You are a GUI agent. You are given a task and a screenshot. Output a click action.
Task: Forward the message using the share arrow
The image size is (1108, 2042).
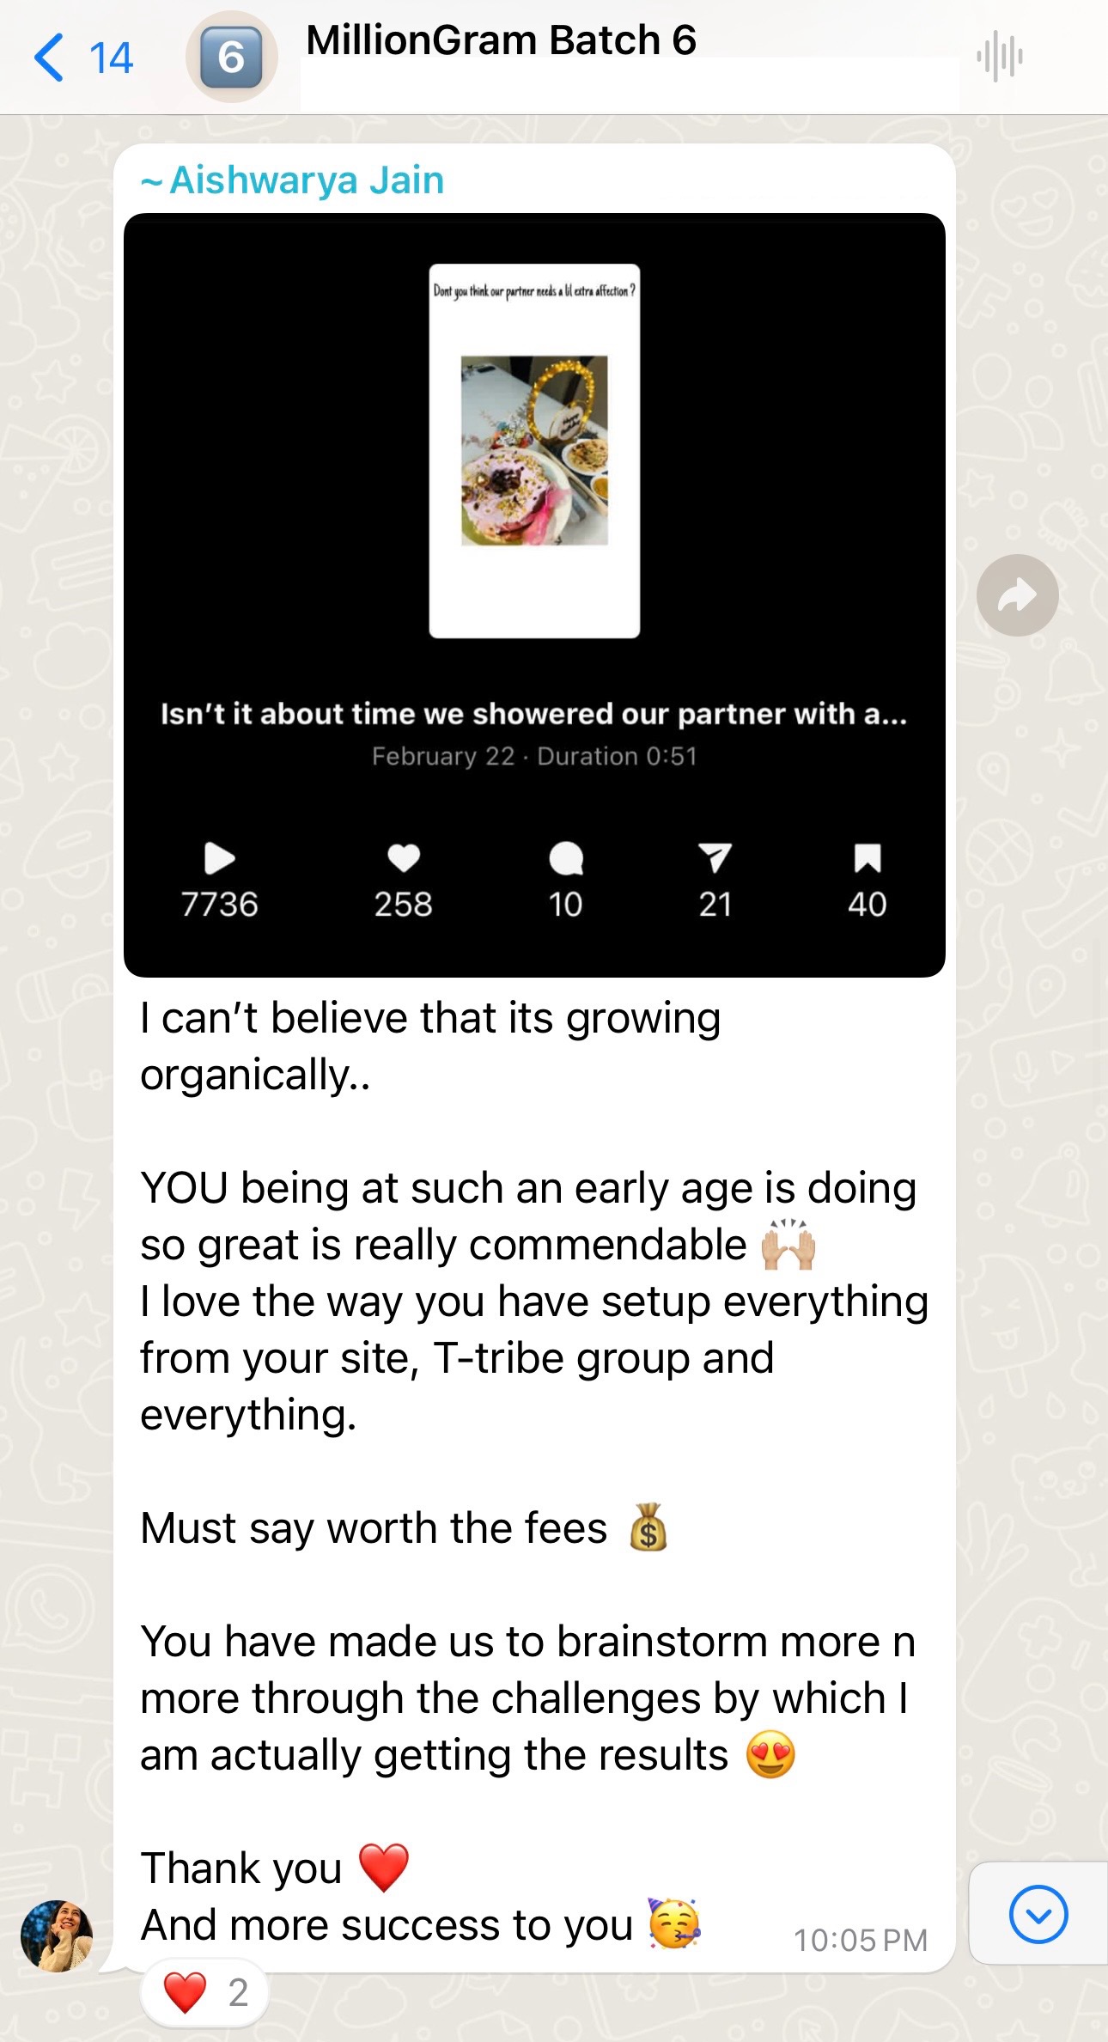click(x=1017, y=595)
